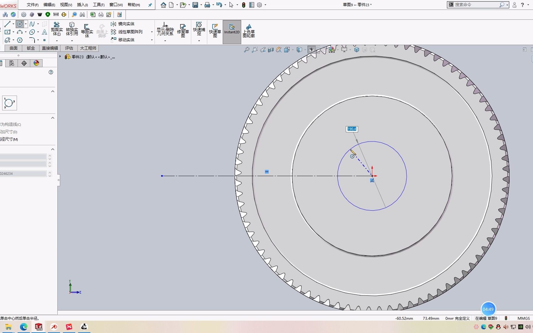This screenshot has height=333, width=533.
Task: Click the MMGS unit system in status bar
Action: [x=523, y=318]
